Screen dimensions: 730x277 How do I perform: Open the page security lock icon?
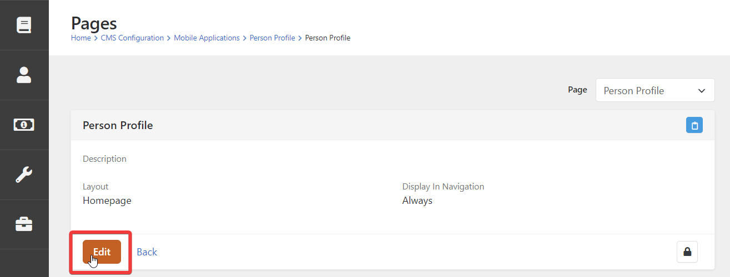687,252
